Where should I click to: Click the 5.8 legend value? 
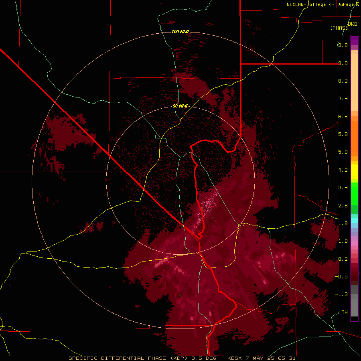coord(343,134)
